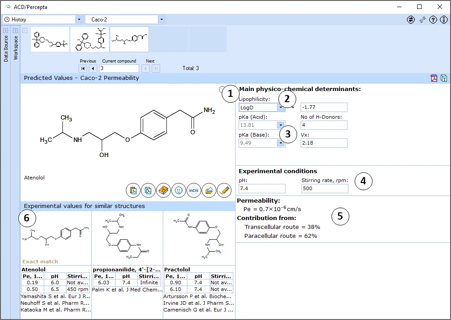Viewport: 451px width, 320px height.
Task: Click the propionanilide similar structure image
Action: pyautogui.click(x=128, y=236)
